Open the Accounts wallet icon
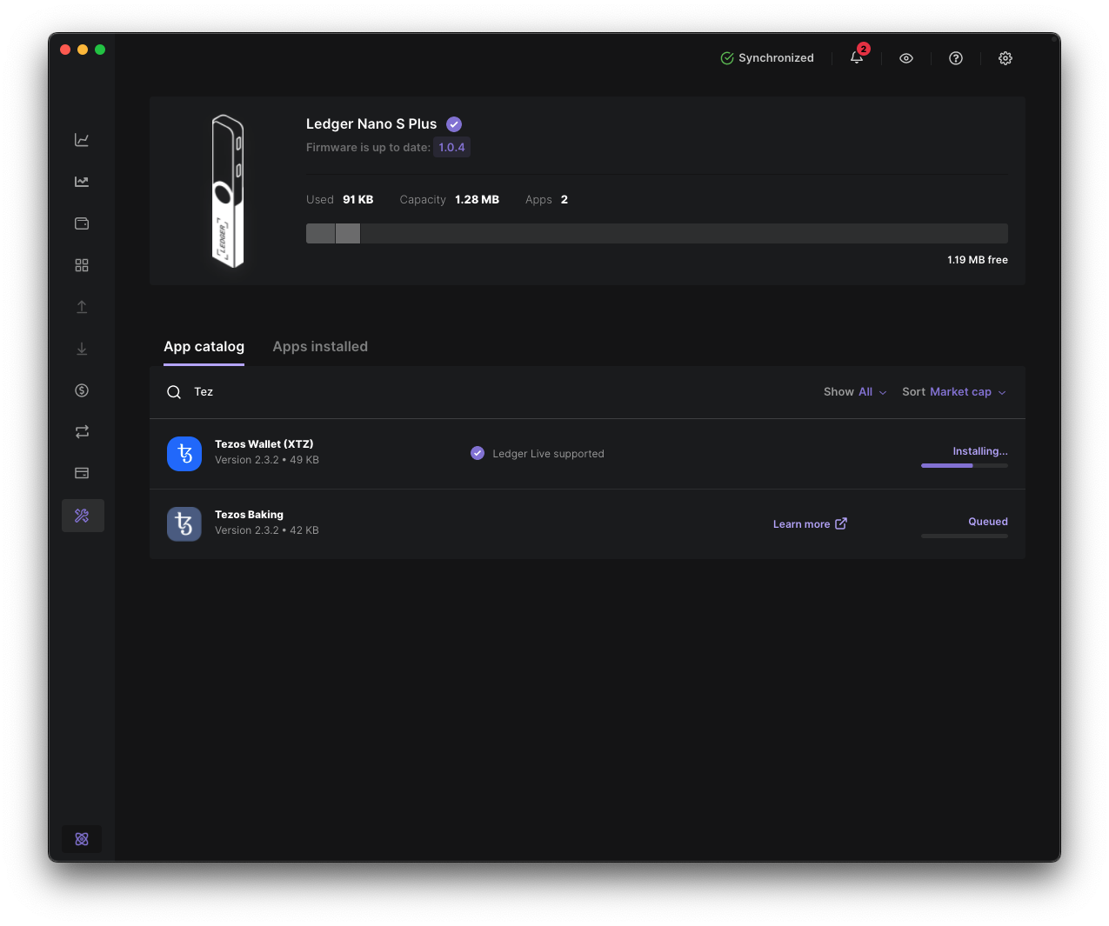 (82, 223)
